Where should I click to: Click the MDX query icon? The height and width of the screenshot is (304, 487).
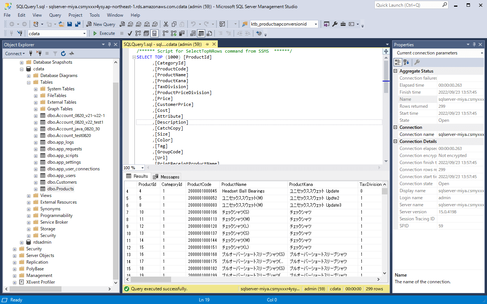click(130, 24)
